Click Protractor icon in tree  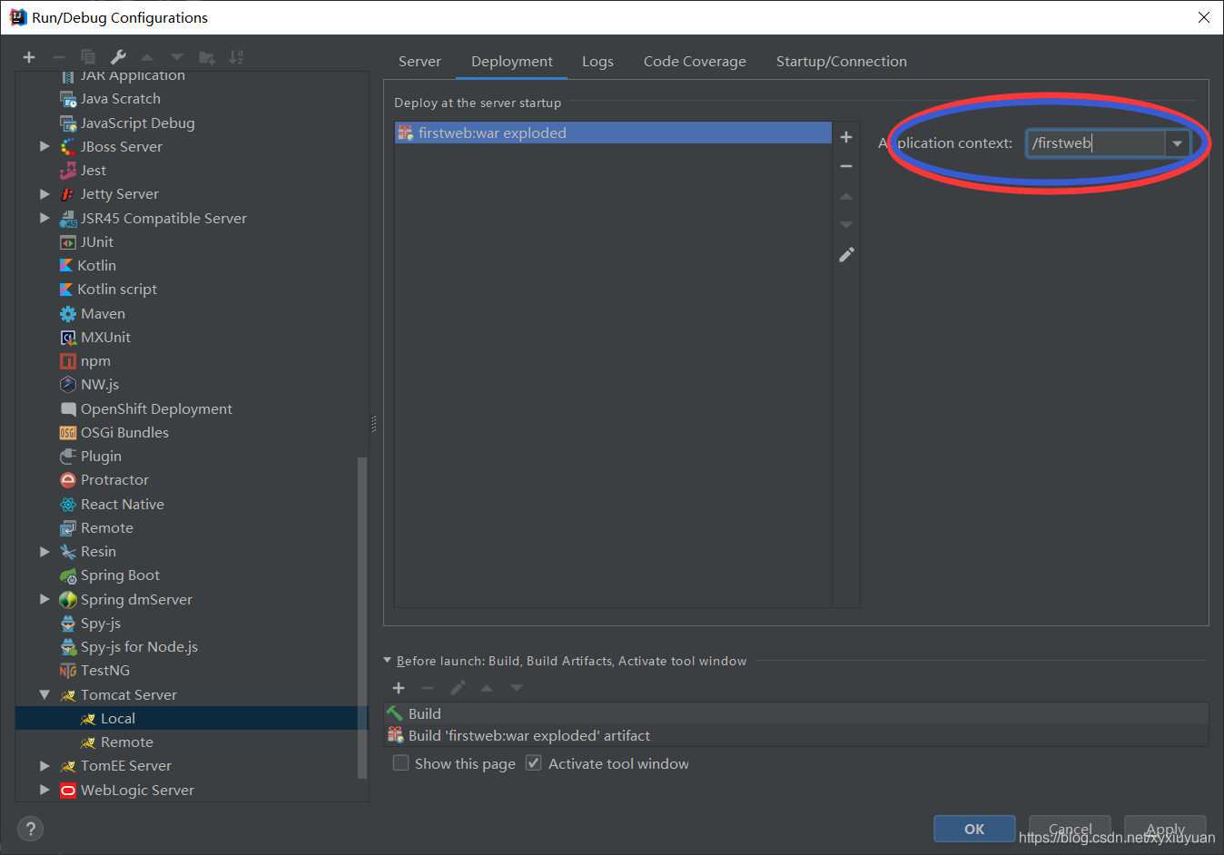(x=68, y=480)
